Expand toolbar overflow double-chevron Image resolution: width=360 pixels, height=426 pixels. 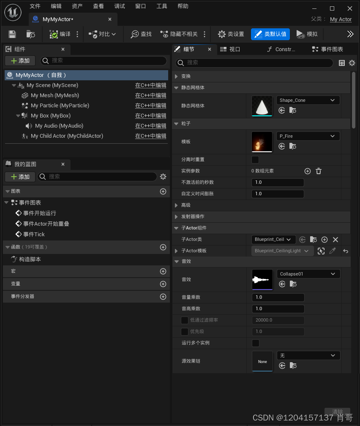(350, 34)
